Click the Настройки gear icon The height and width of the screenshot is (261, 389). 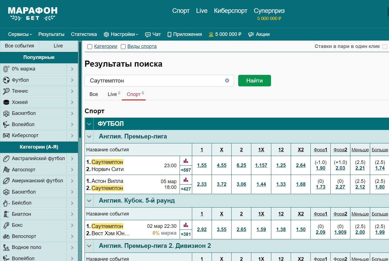[x=106, y=35]
